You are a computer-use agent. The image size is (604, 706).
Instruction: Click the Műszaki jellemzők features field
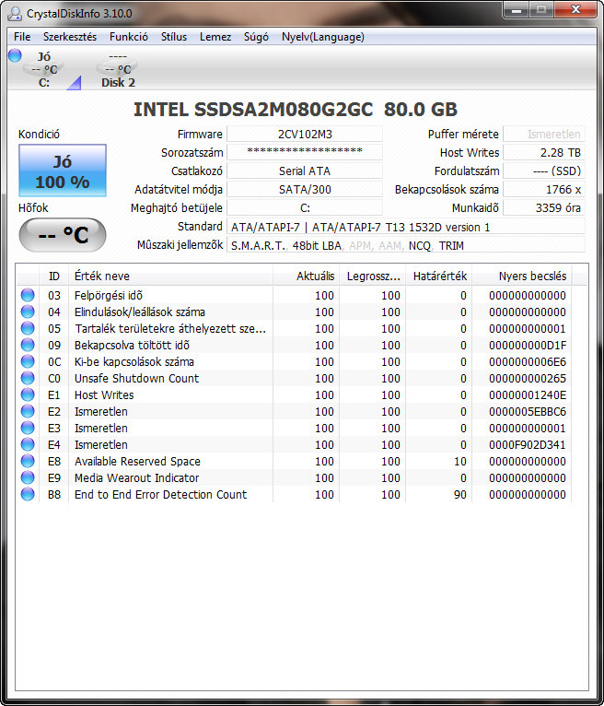[406, 245]
